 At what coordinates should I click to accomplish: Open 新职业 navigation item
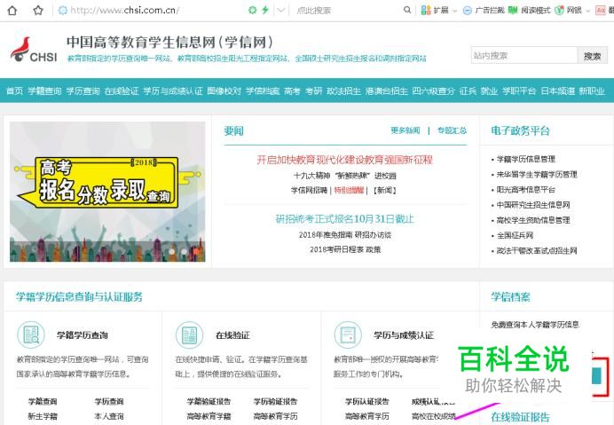(x=592, y=91)
